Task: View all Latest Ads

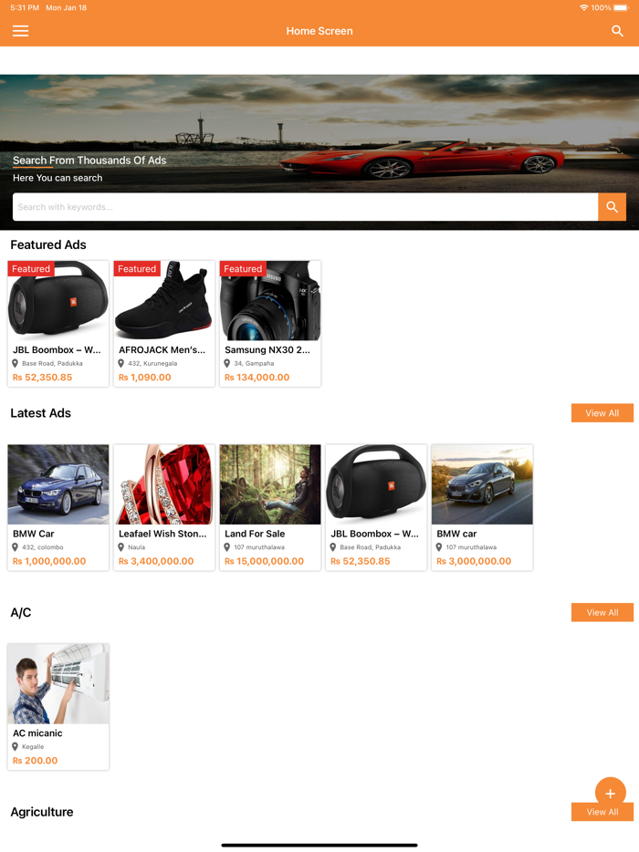Action: click(x=602, y=413)
